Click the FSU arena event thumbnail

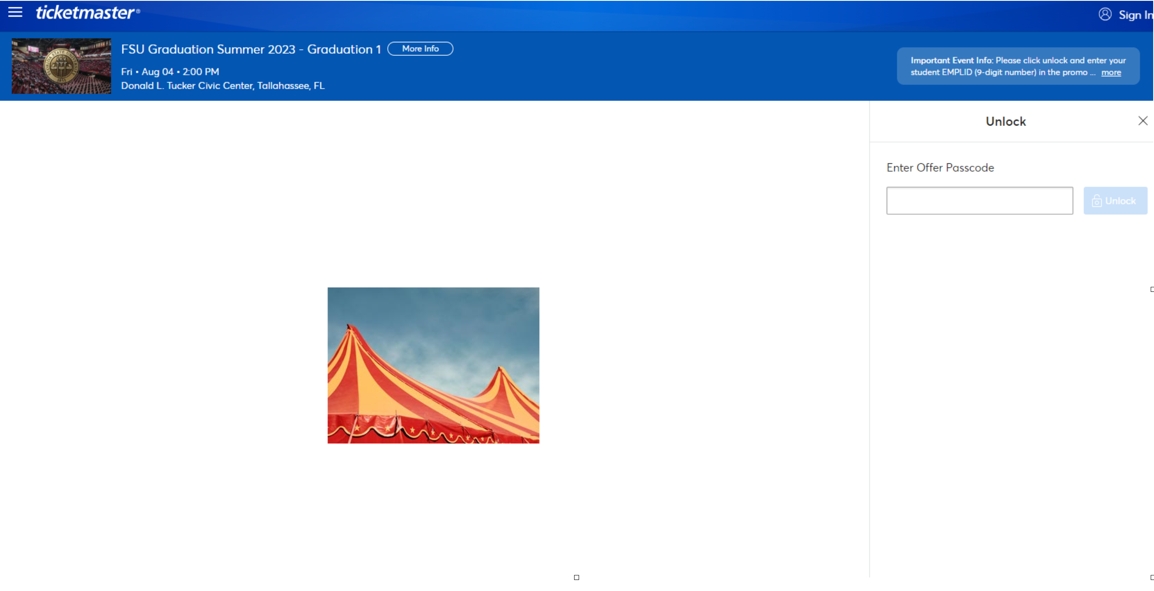[61, 65]
